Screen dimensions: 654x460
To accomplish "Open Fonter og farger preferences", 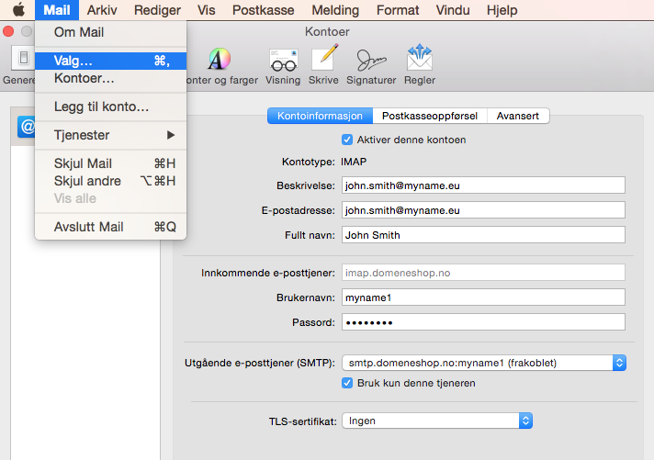I will [x=219, y=64].
